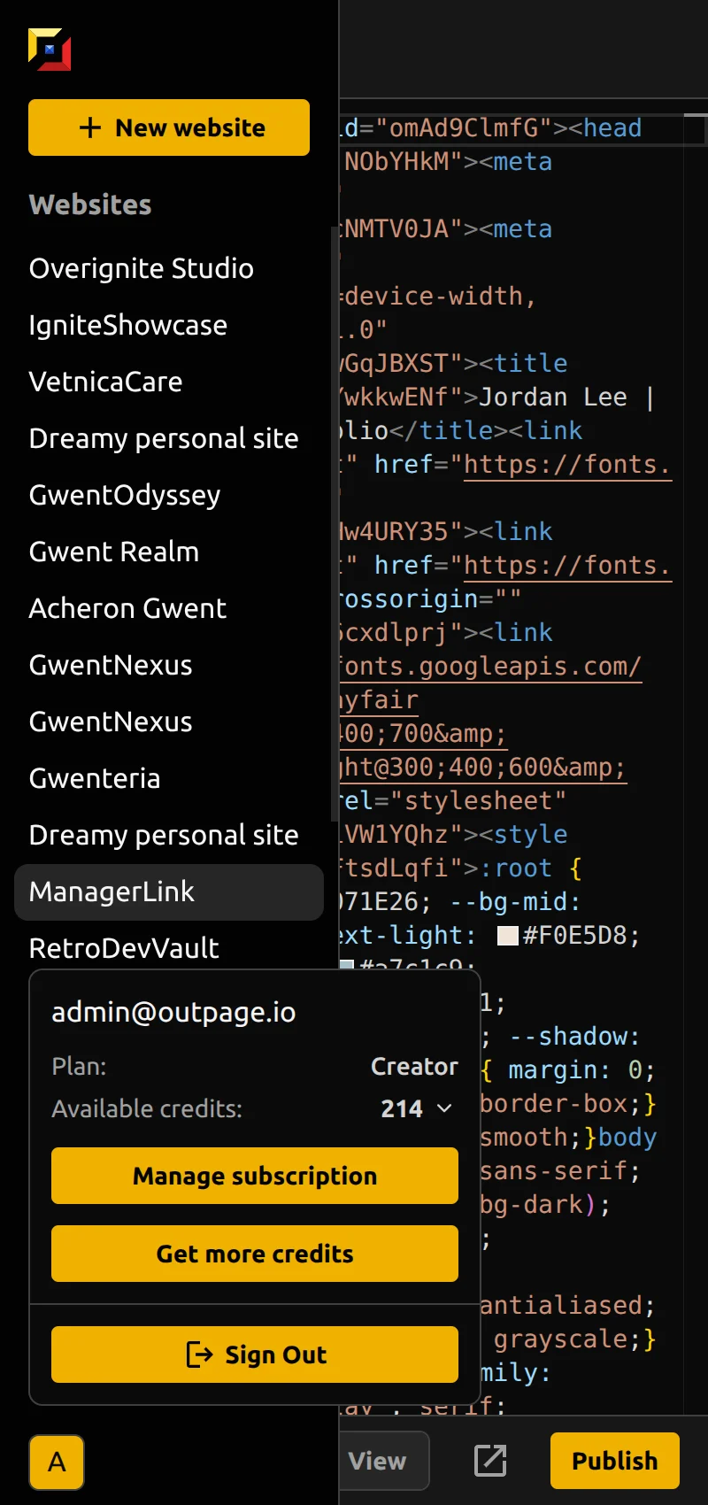Select GwentOdyssey in the sidebar

[x=125, y=495]
